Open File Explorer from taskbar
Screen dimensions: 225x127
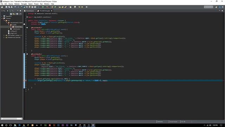(15, 125)
